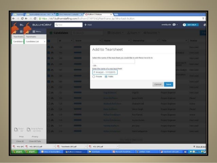Switch to Bullhorn S Release browser tab
This screenshot has width=217, height=163.
(97, 14)
